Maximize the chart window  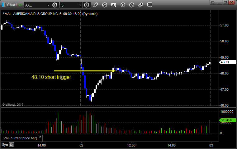pyautogui.click(x=225, y=2)
